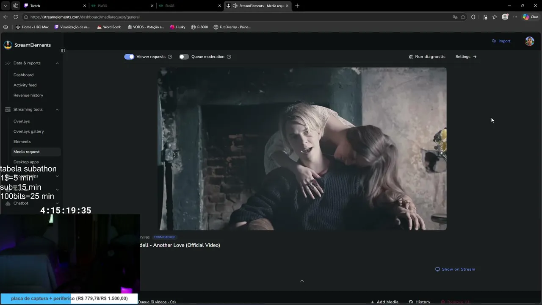Open Activity feed in the sidebar
The height and width of the screenshot is (305, 542).
point(25,85)
